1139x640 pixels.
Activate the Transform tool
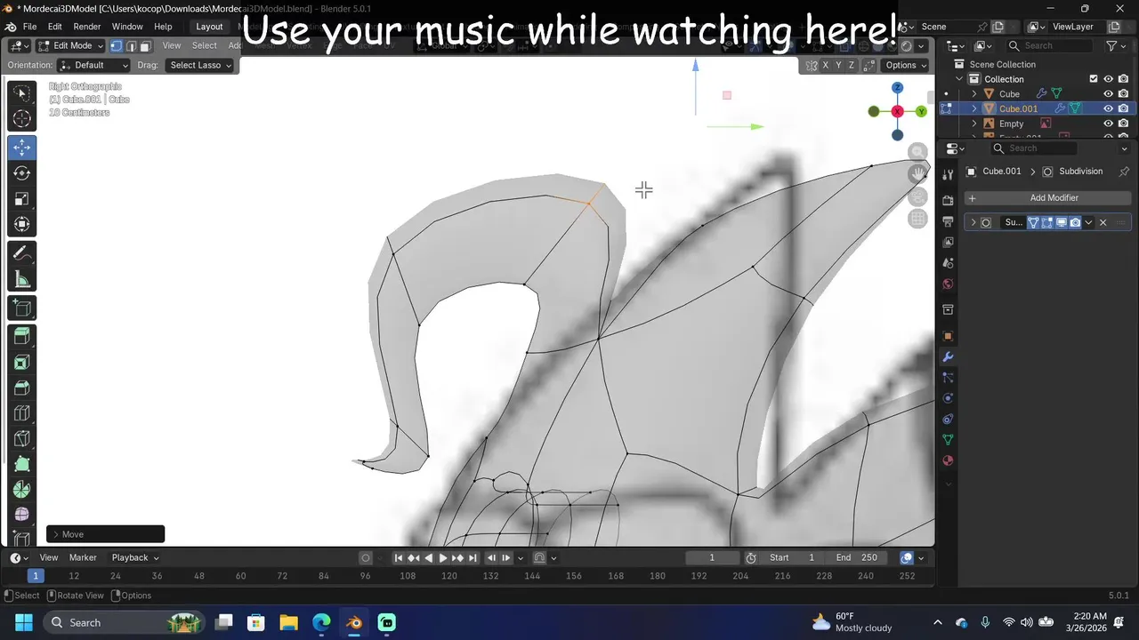[x=22, y=225]
